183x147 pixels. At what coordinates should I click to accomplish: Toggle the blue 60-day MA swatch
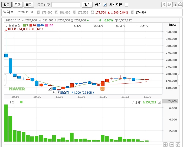coord(38,25)
